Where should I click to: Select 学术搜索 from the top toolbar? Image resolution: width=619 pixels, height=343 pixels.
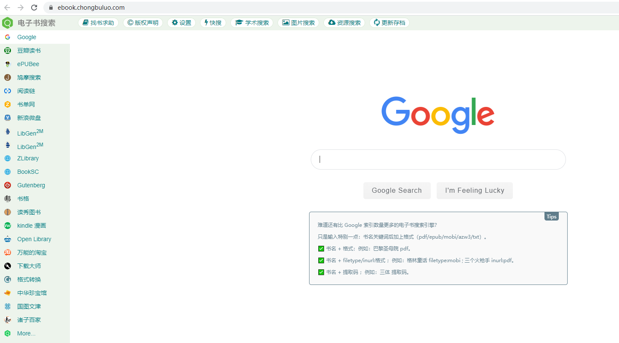252,22
